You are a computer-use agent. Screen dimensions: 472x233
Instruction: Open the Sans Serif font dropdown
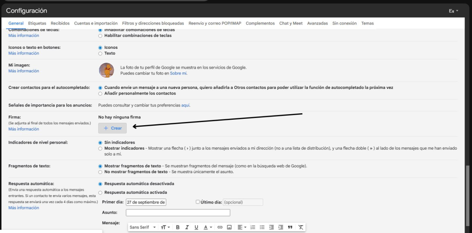(142, 227)
